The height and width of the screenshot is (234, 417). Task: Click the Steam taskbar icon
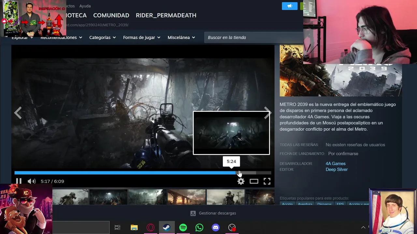pyautogui.click(x=167, y=227)
